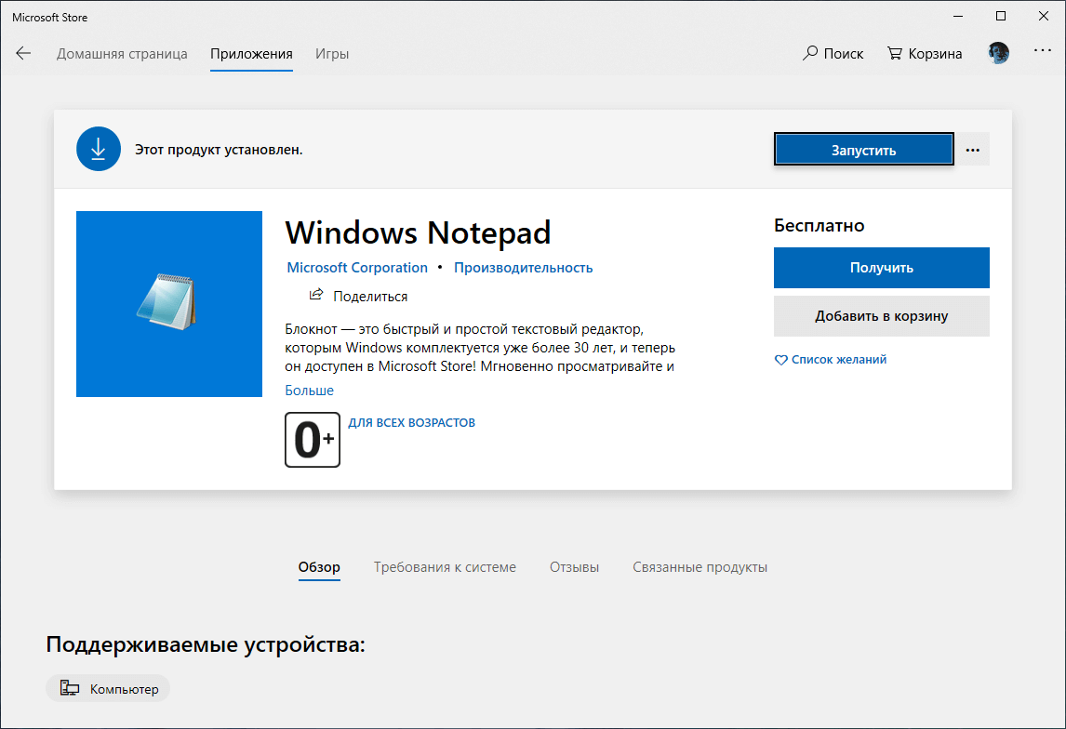Click the Компьютер device icon chip
Screen dimensions: 1066x729
pyautogui.click(x=69, y=688)
